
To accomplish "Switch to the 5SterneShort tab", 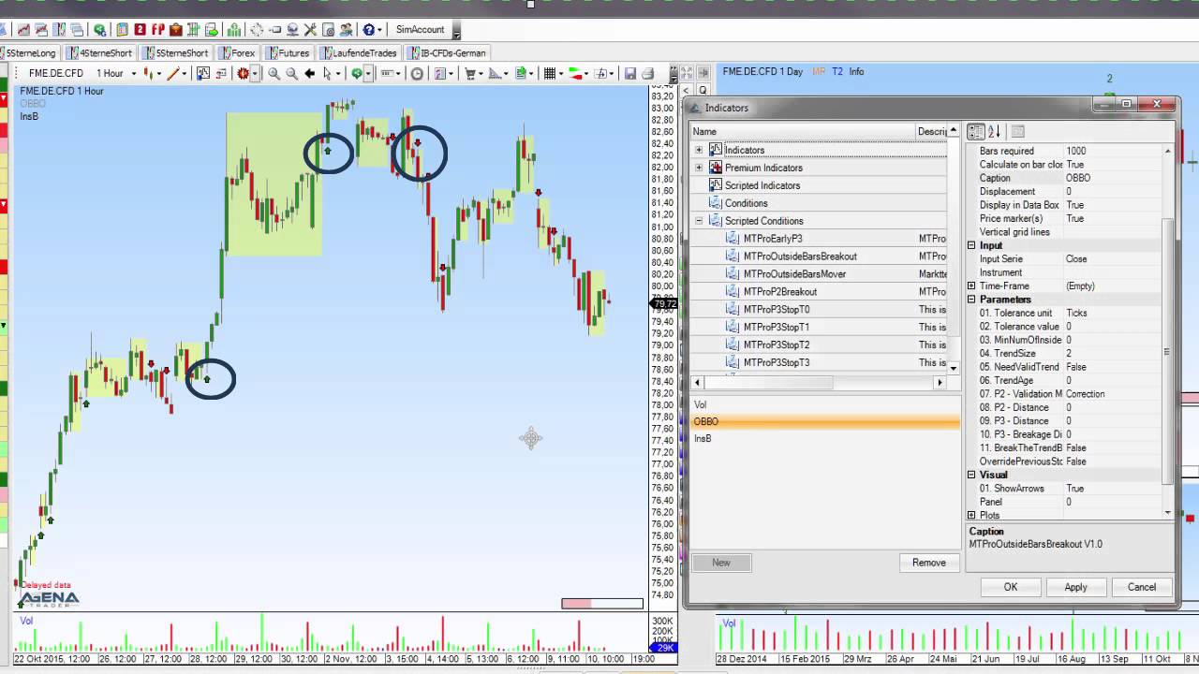I will click(x=175, y=53).
